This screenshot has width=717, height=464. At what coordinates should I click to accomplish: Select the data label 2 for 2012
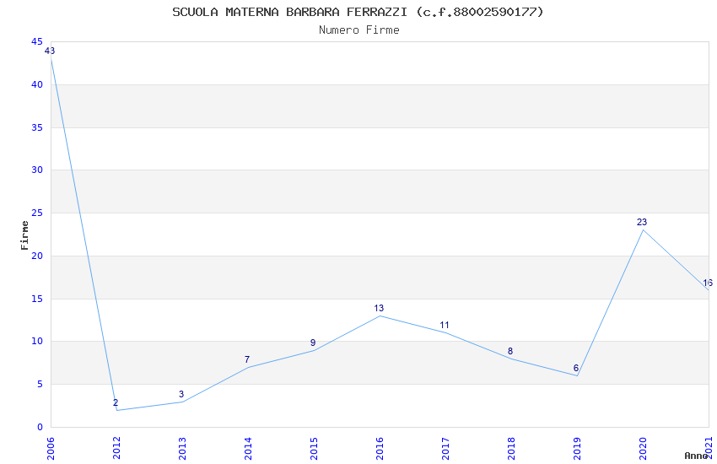pyautogui.click(x=116, y=402)
